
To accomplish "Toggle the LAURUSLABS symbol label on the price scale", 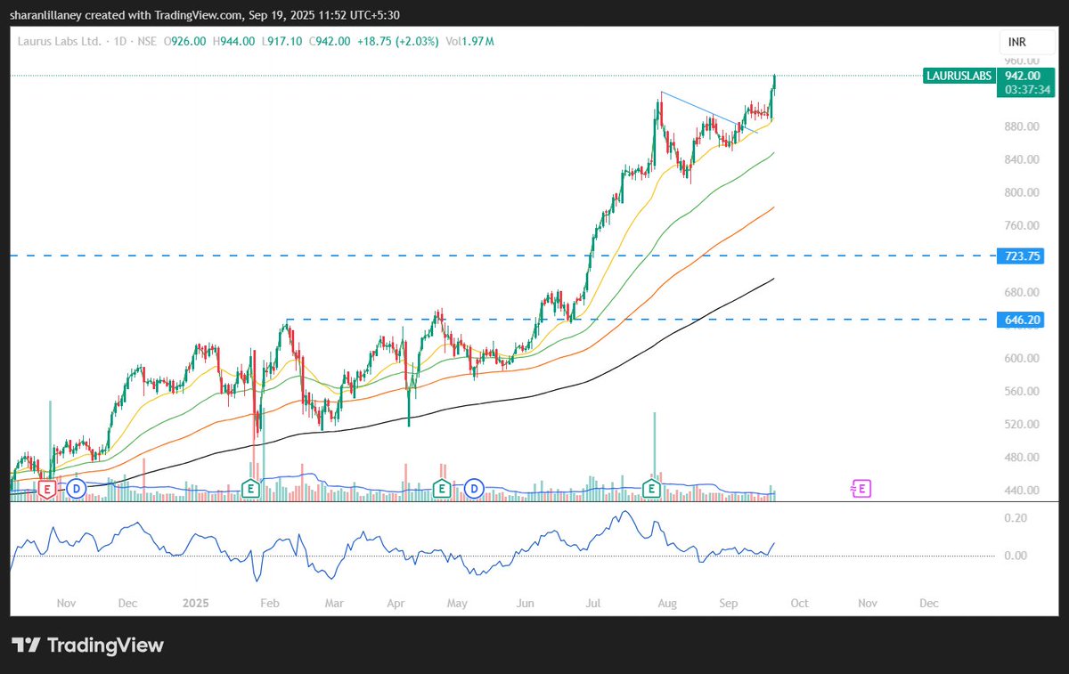I will click(959, 77).
